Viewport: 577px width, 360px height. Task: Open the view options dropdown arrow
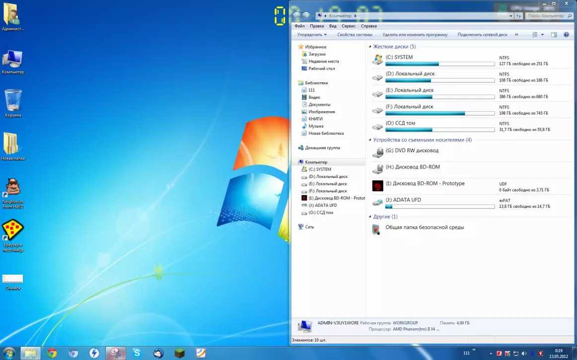point(542,35)
